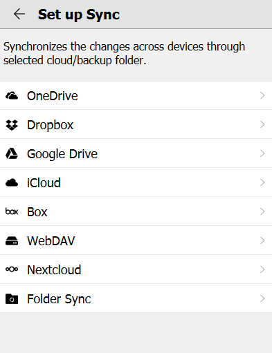Click the WebDAV drive icon
Image resolution: width=272 pixels, height=353 pixels.
[12, 240]
